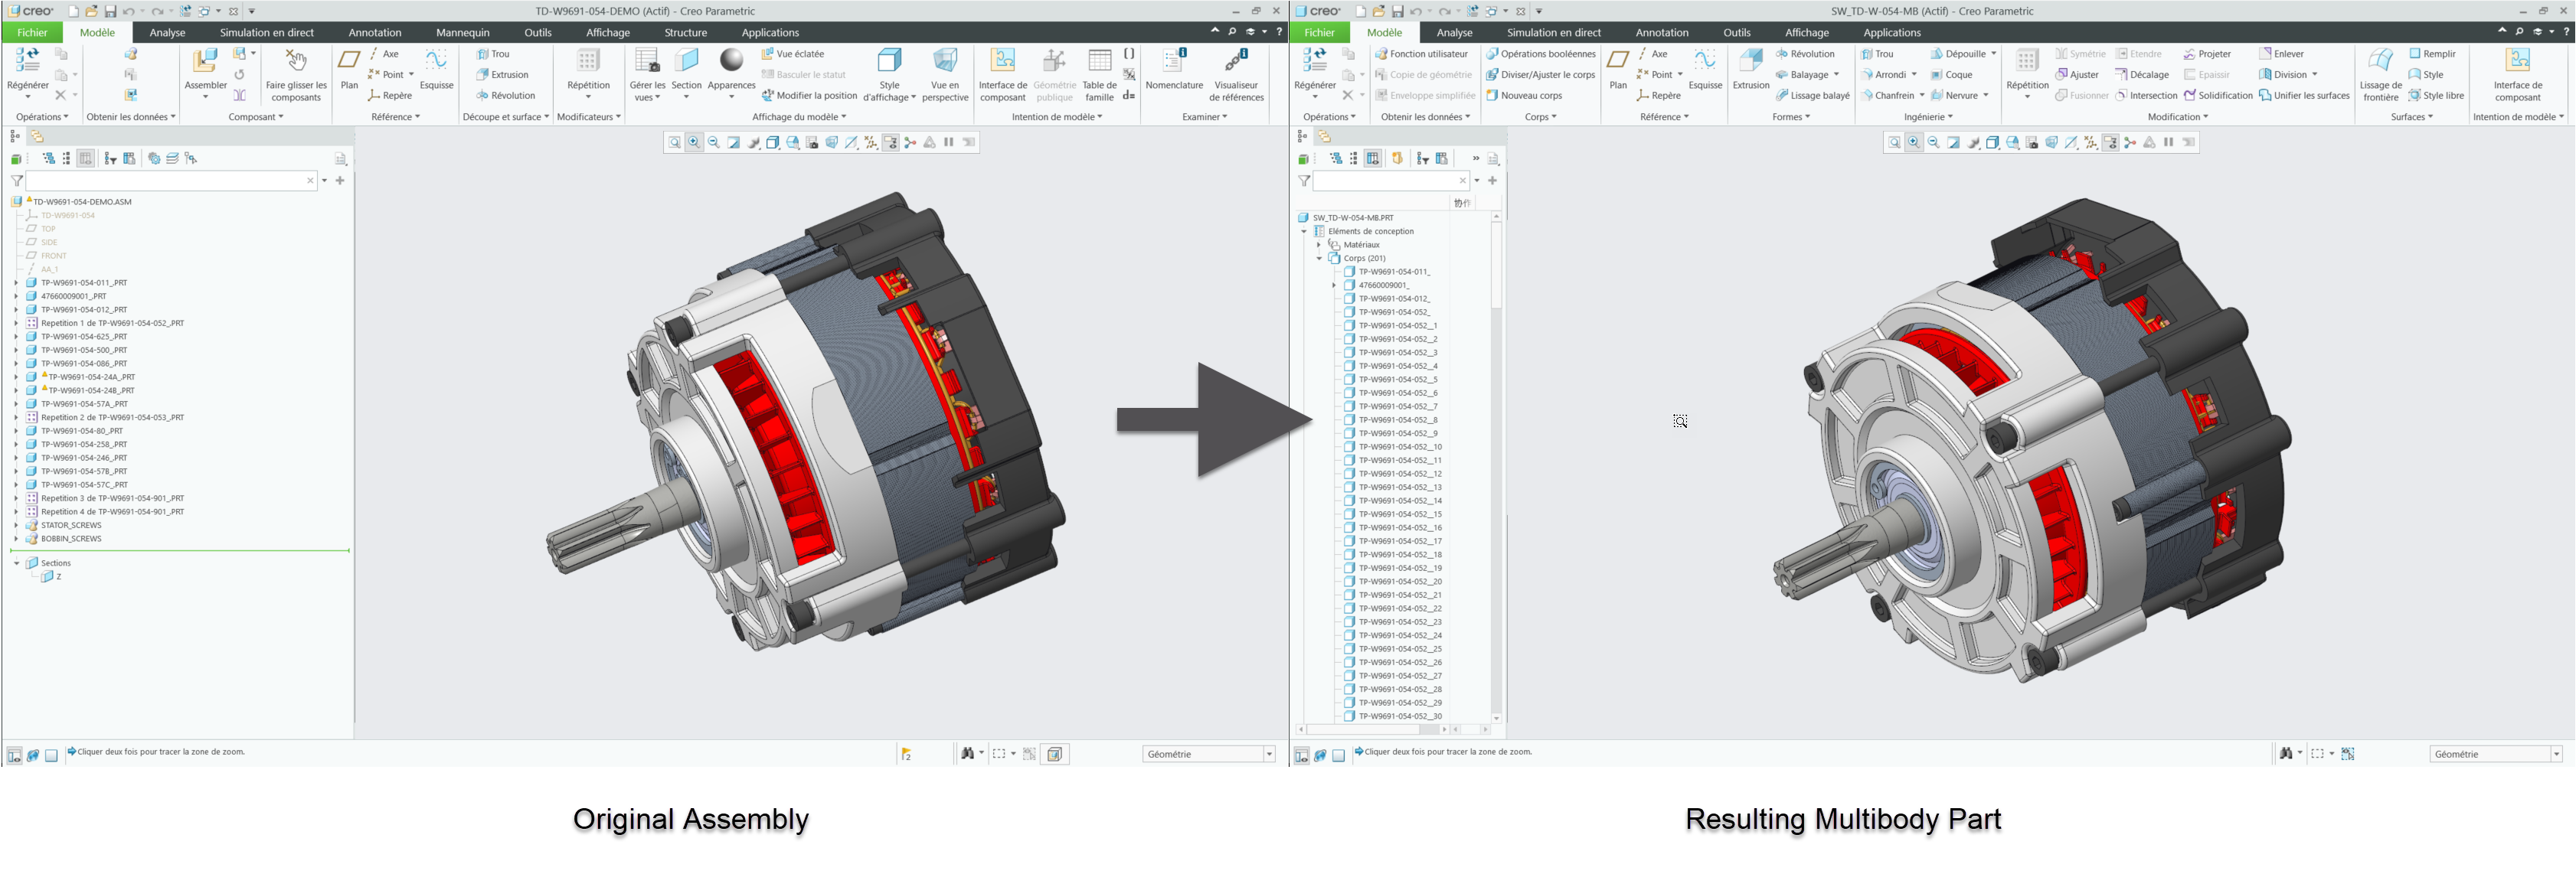Toggle tree columns display in left model tree

click(x=86, y=159)
